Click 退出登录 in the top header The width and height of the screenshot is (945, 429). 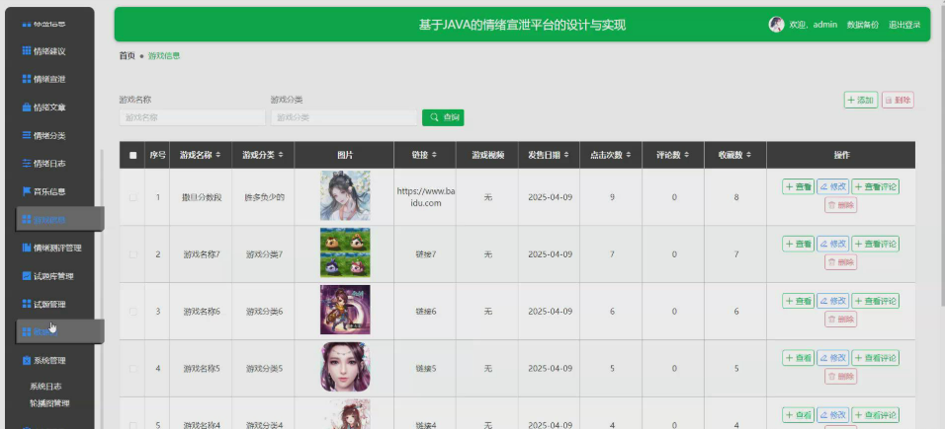point(904,25)
